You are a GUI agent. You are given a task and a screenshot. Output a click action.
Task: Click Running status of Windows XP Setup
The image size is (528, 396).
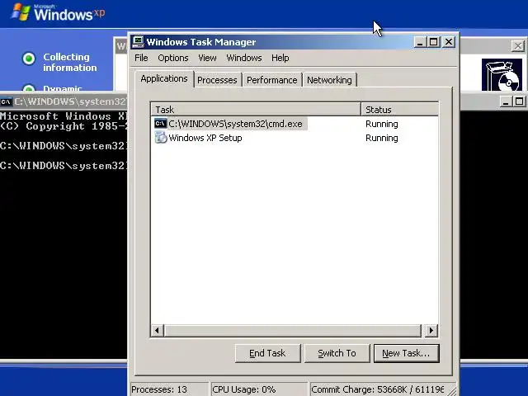382,138
